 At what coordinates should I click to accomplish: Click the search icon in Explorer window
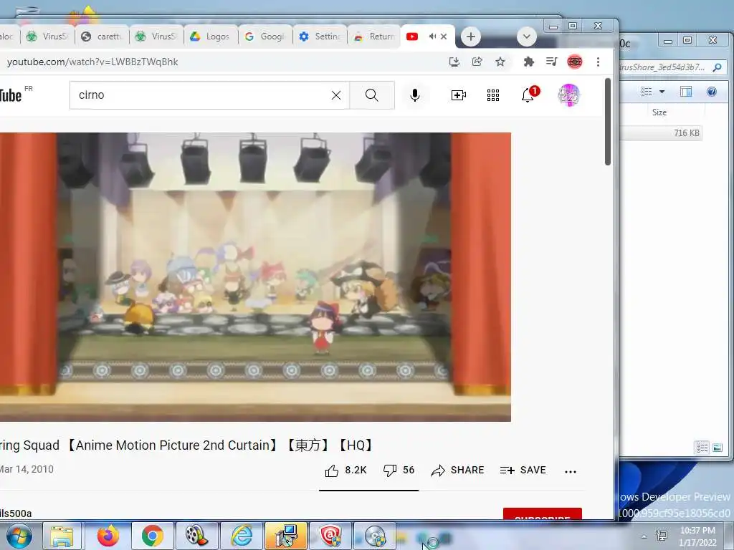[717, 67]
